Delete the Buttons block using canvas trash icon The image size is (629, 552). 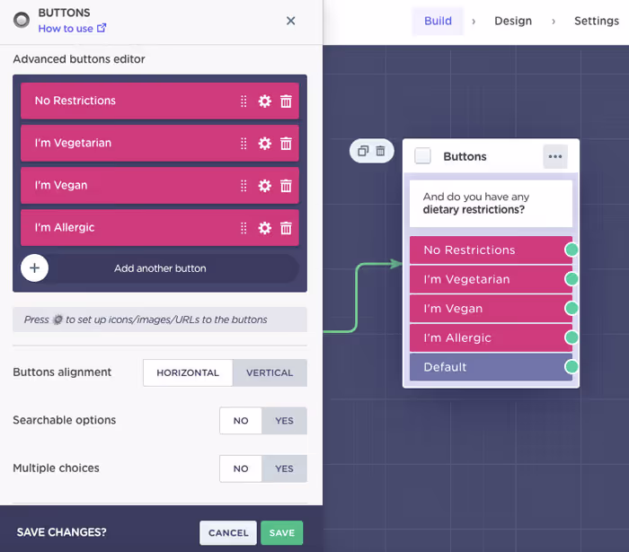coord(380,151)
